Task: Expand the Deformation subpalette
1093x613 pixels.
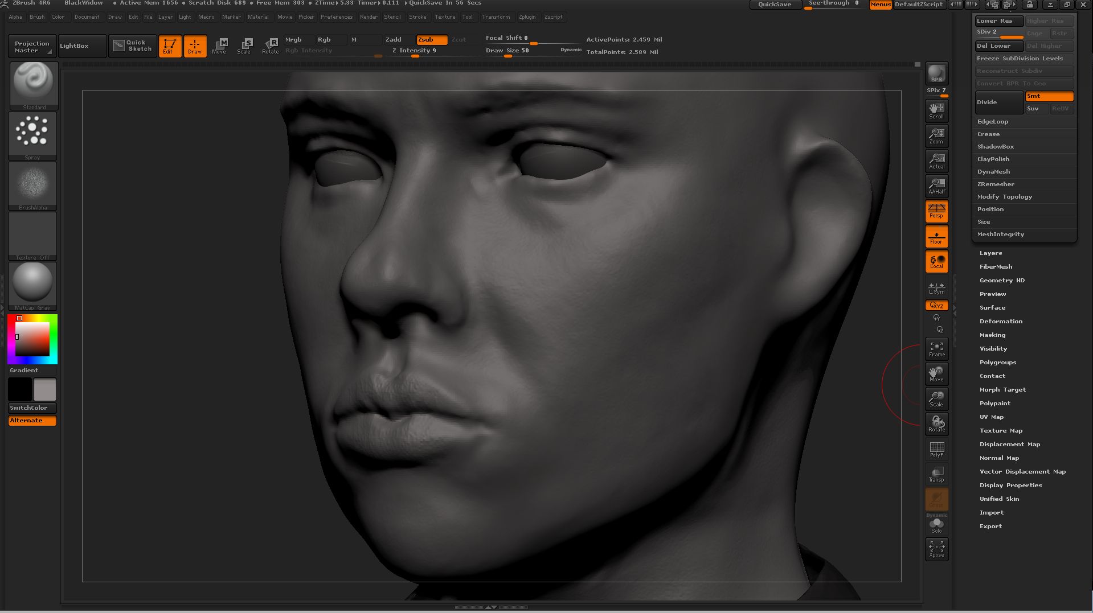Action: pyautogui.click(x=1001, y=322)
